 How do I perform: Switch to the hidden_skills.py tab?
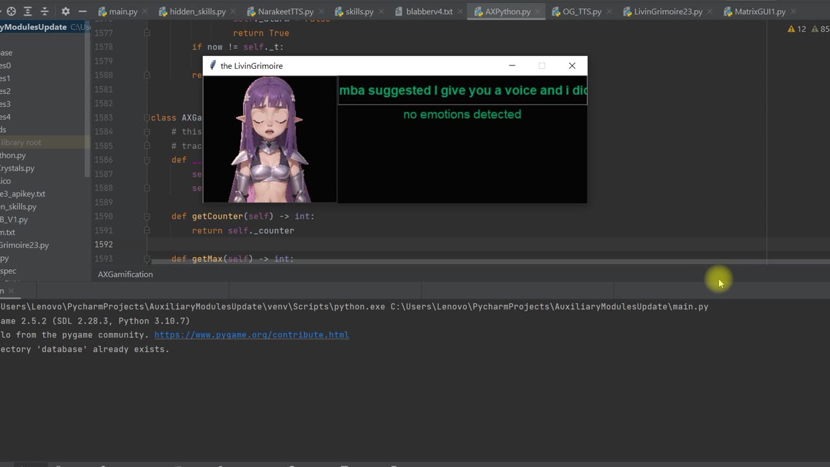pyautogui.click(x=197, y=12)
